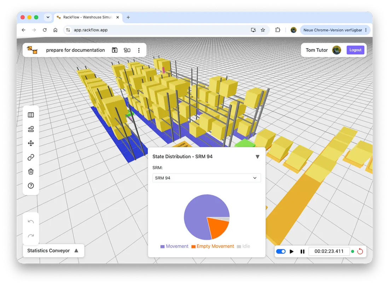Open the layout view icon next to save
This screenshot has height=285, width=389.
(x=127, y=50)
